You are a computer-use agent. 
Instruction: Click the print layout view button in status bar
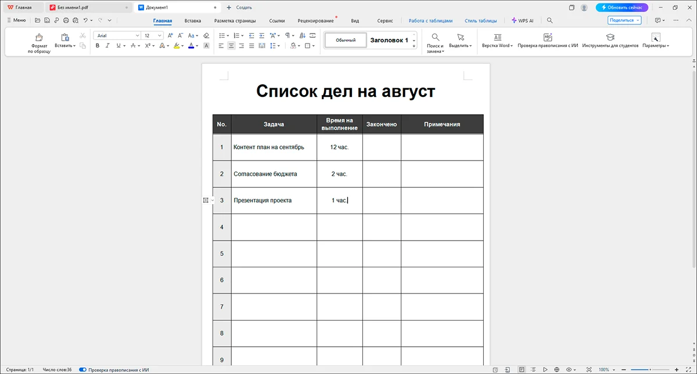[522, 369]
